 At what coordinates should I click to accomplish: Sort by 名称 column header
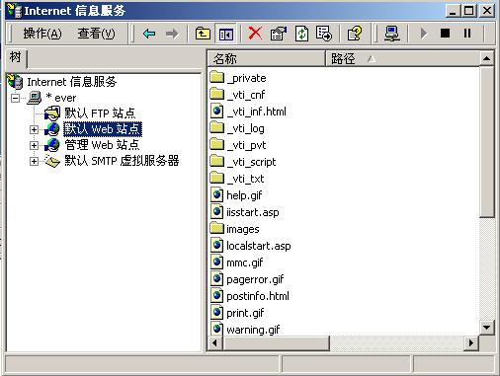tap(266, 59)
